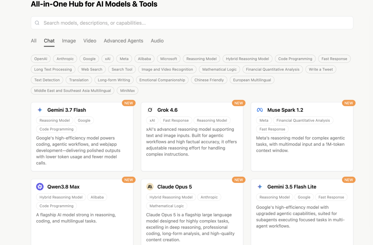Toggle Hybrid Reasoning Model chip in filter bar
Image resolution: width=373 pixels, height=245 pixels.
247,59
